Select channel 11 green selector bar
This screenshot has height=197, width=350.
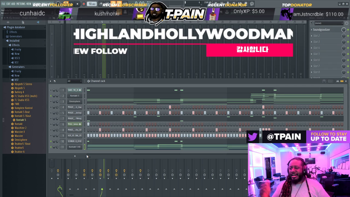(x=85, y=147)
